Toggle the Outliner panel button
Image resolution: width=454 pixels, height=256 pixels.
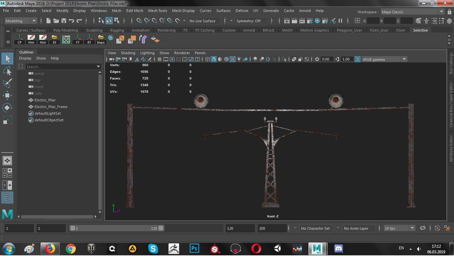7,197
